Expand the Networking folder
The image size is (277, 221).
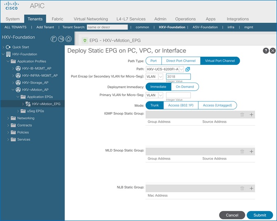pos(8,118)
